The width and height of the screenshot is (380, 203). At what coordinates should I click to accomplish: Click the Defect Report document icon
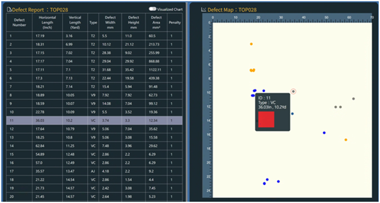pos(9,10)
